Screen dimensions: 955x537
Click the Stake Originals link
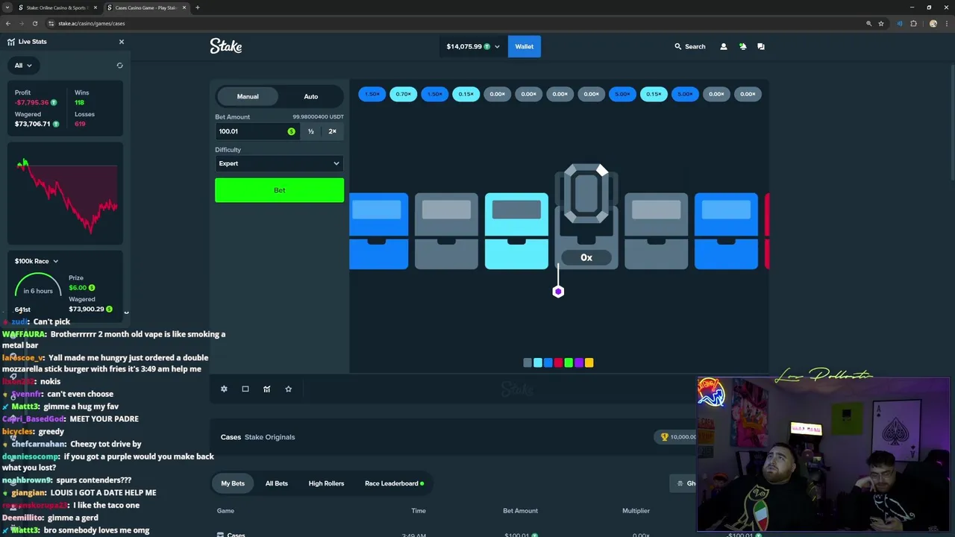(269, 437)
